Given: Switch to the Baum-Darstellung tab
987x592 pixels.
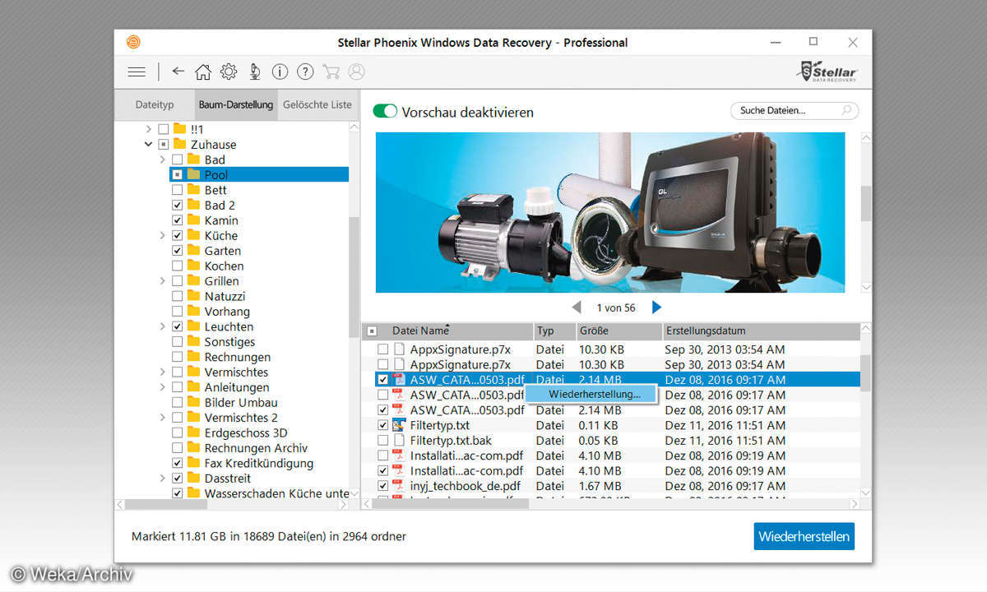Looking at the screenshot, I should (x=236, y=105).
